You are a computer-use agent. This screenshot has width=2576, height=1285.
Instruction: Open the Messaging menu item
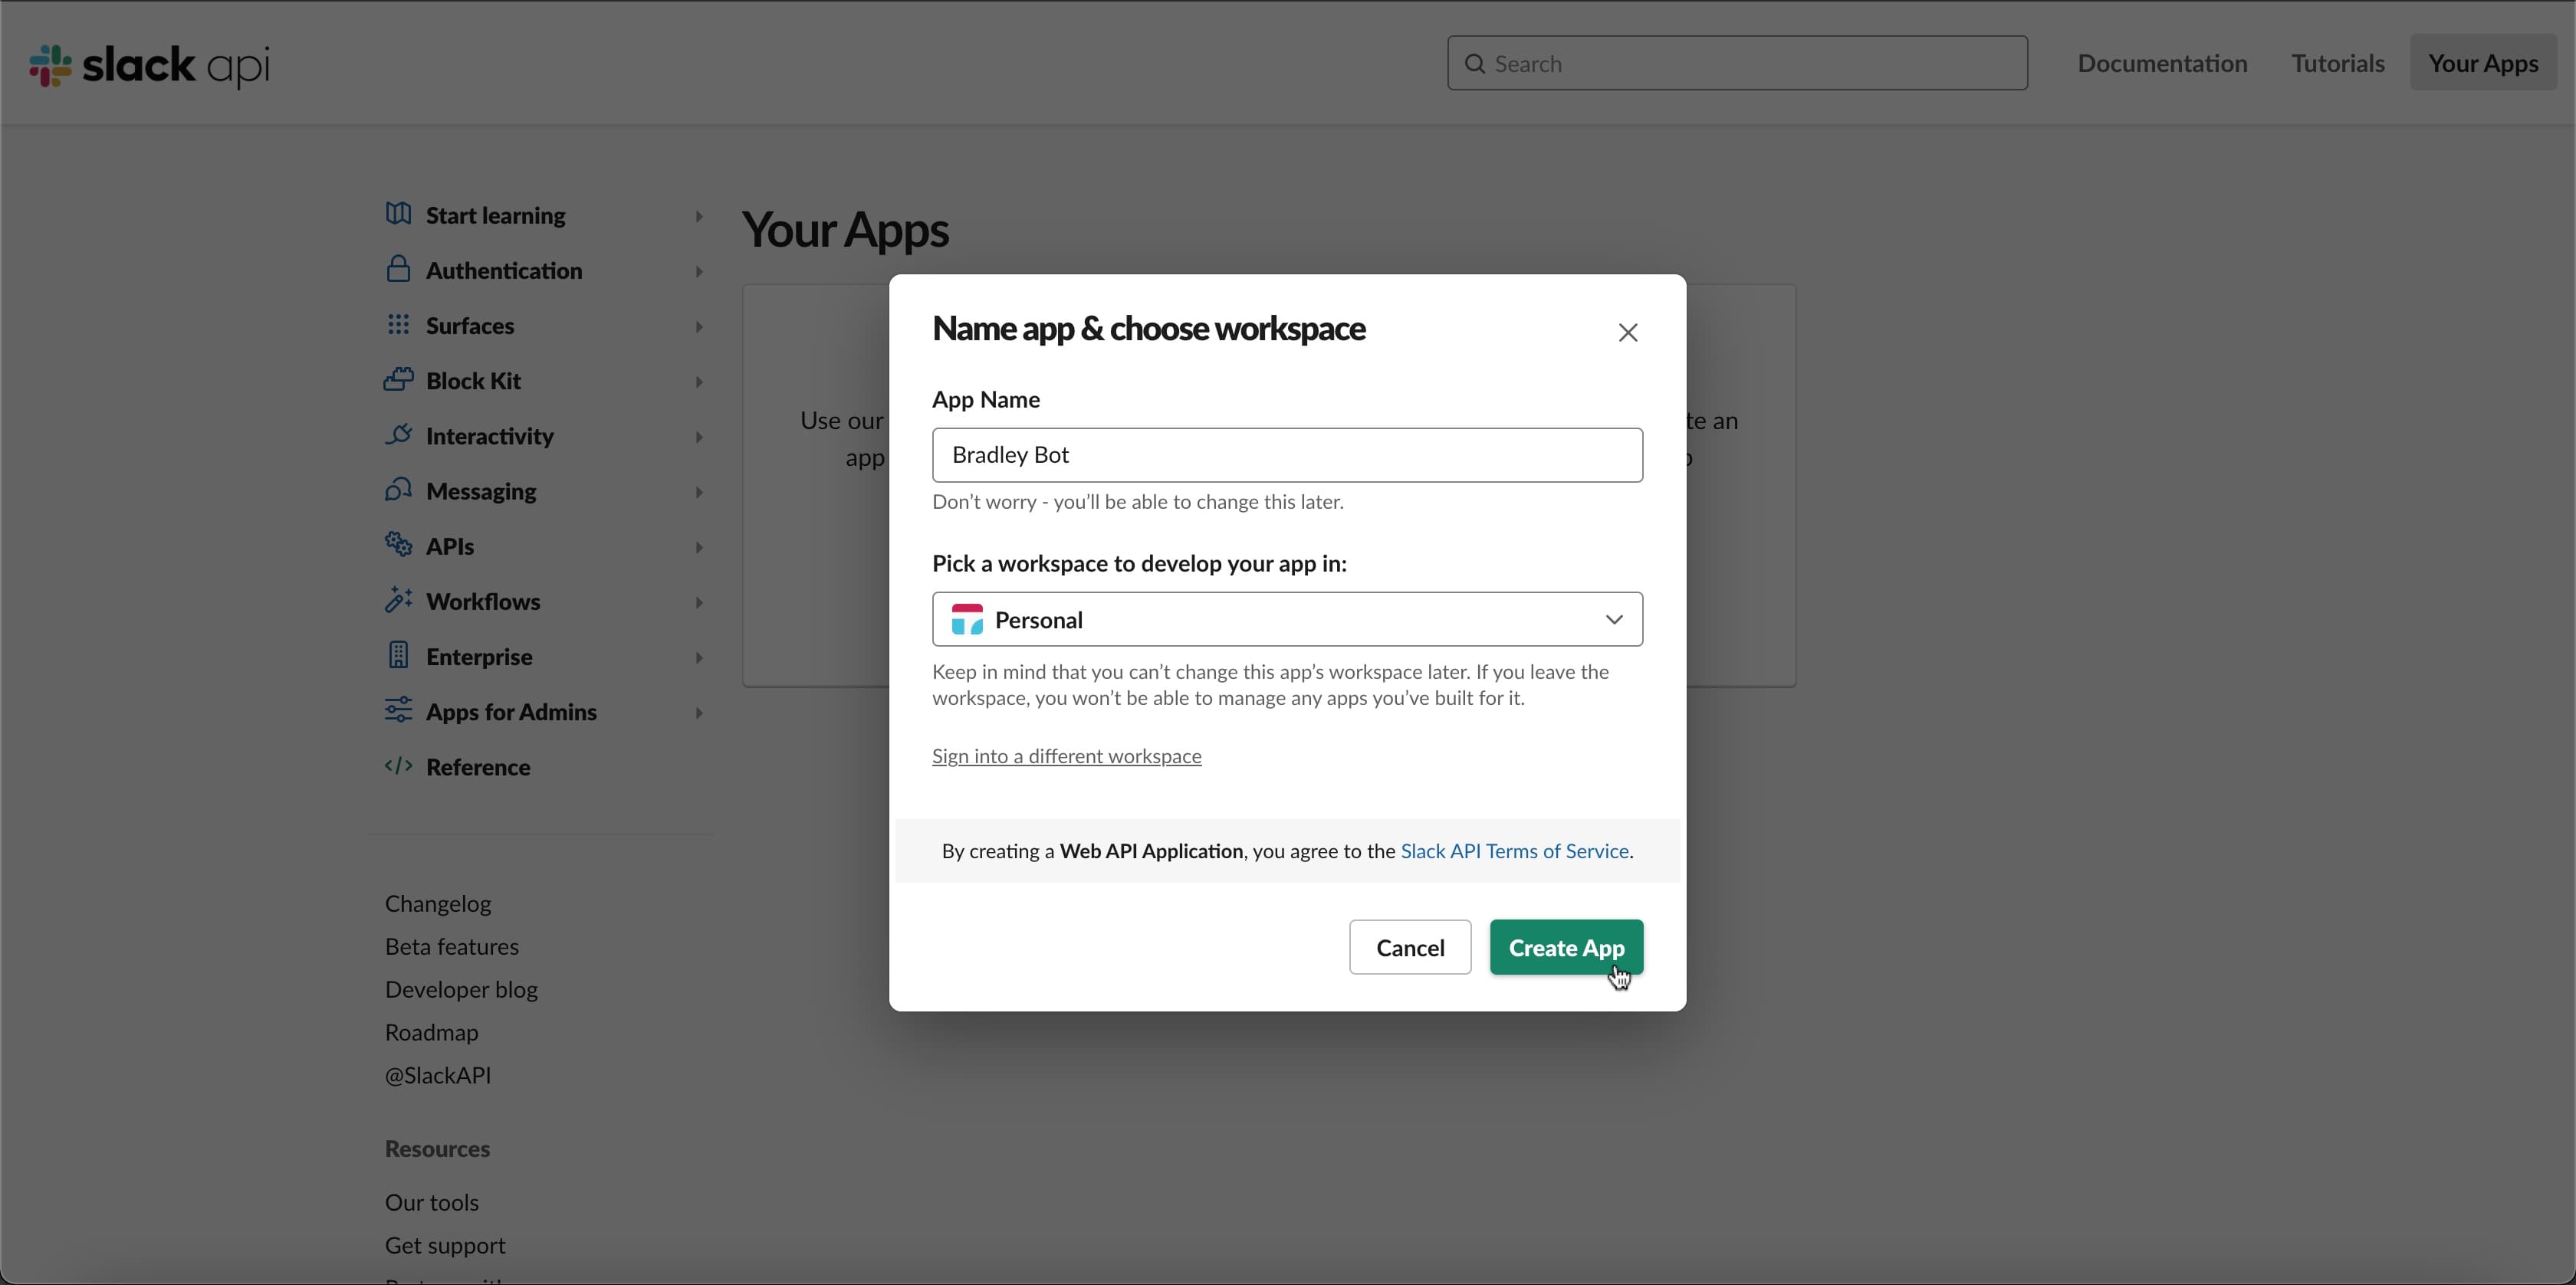pyautogui.click(x=481, y=490)
